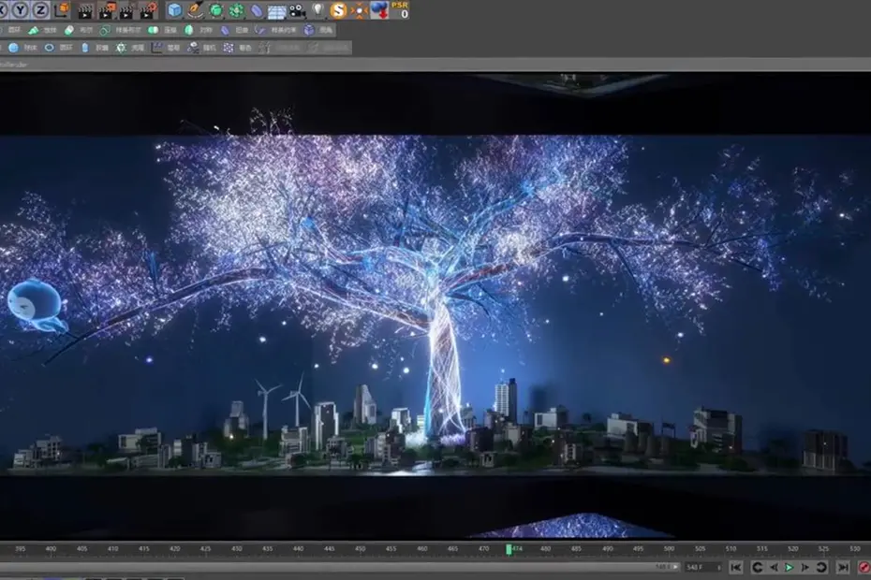Toggle the Y axis lock
This screenshot has width=871, height=580.
tap(21, 9)
